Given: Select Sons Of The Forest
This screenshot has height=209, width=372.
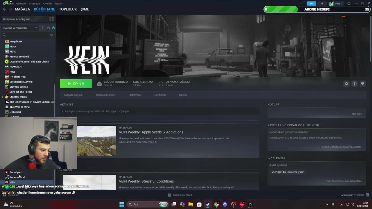Looking at the screenshot, I should pos(21,92).
